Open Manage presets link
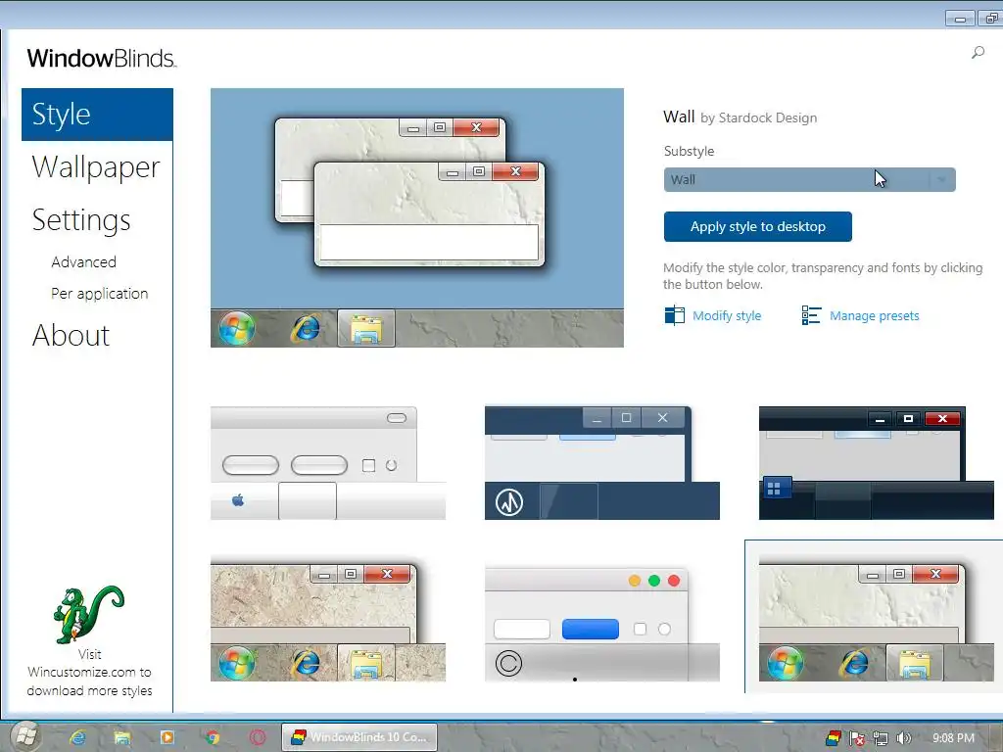Screen dimensions: 1003x752 tap(874, 316)
